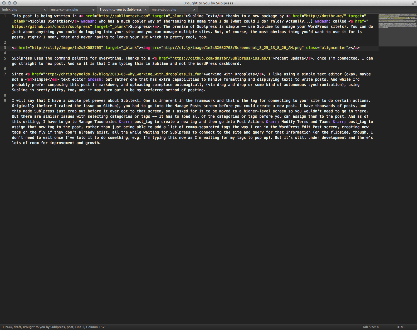Viewport: 417px width, 330px height.
Task: Select the Brought to you by Sublpress tab
Action: (121, 10)
